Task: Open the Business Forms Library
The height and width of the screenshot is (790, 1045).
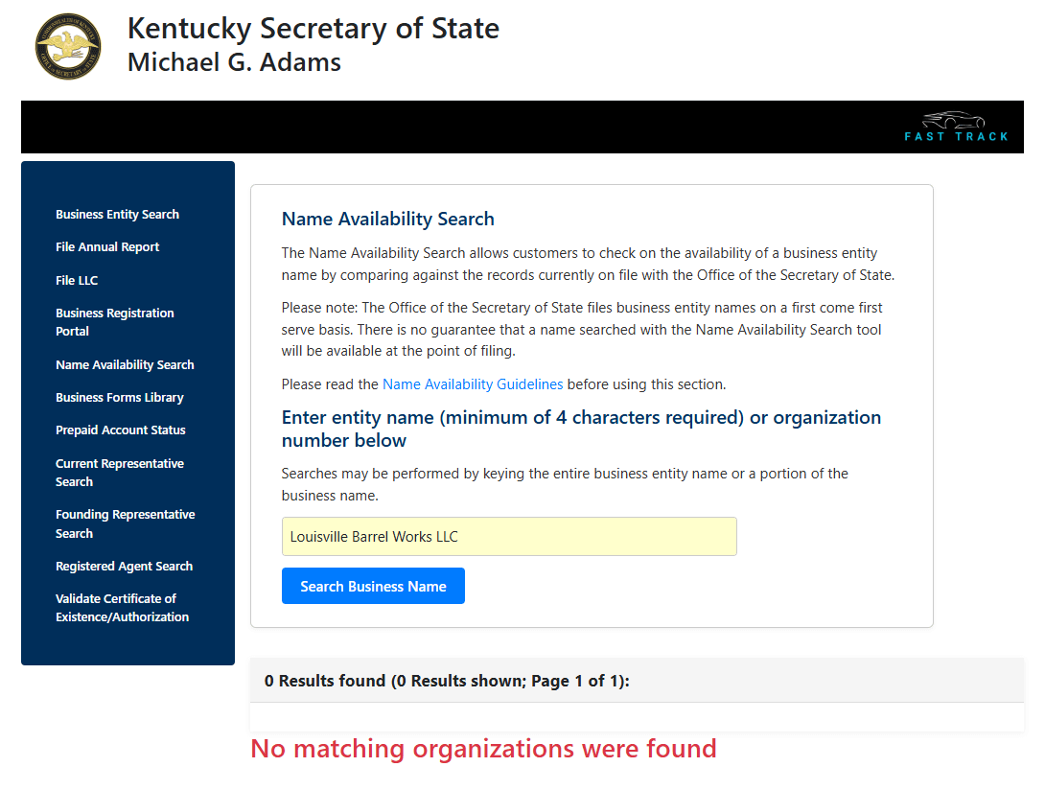Action: pos(121,397)
